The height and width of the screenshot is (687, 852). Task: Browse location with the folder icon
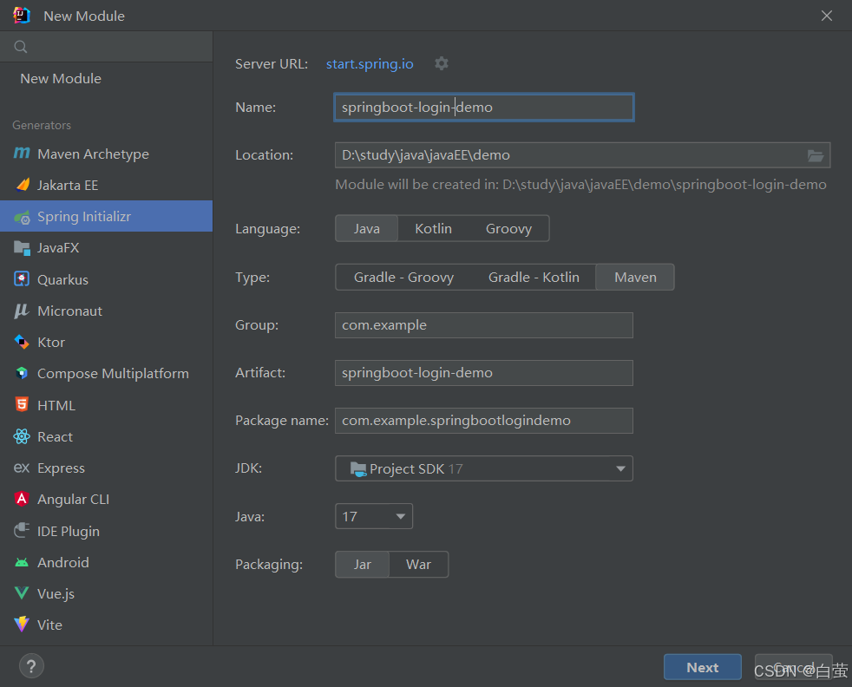click(x=815, y=156)
